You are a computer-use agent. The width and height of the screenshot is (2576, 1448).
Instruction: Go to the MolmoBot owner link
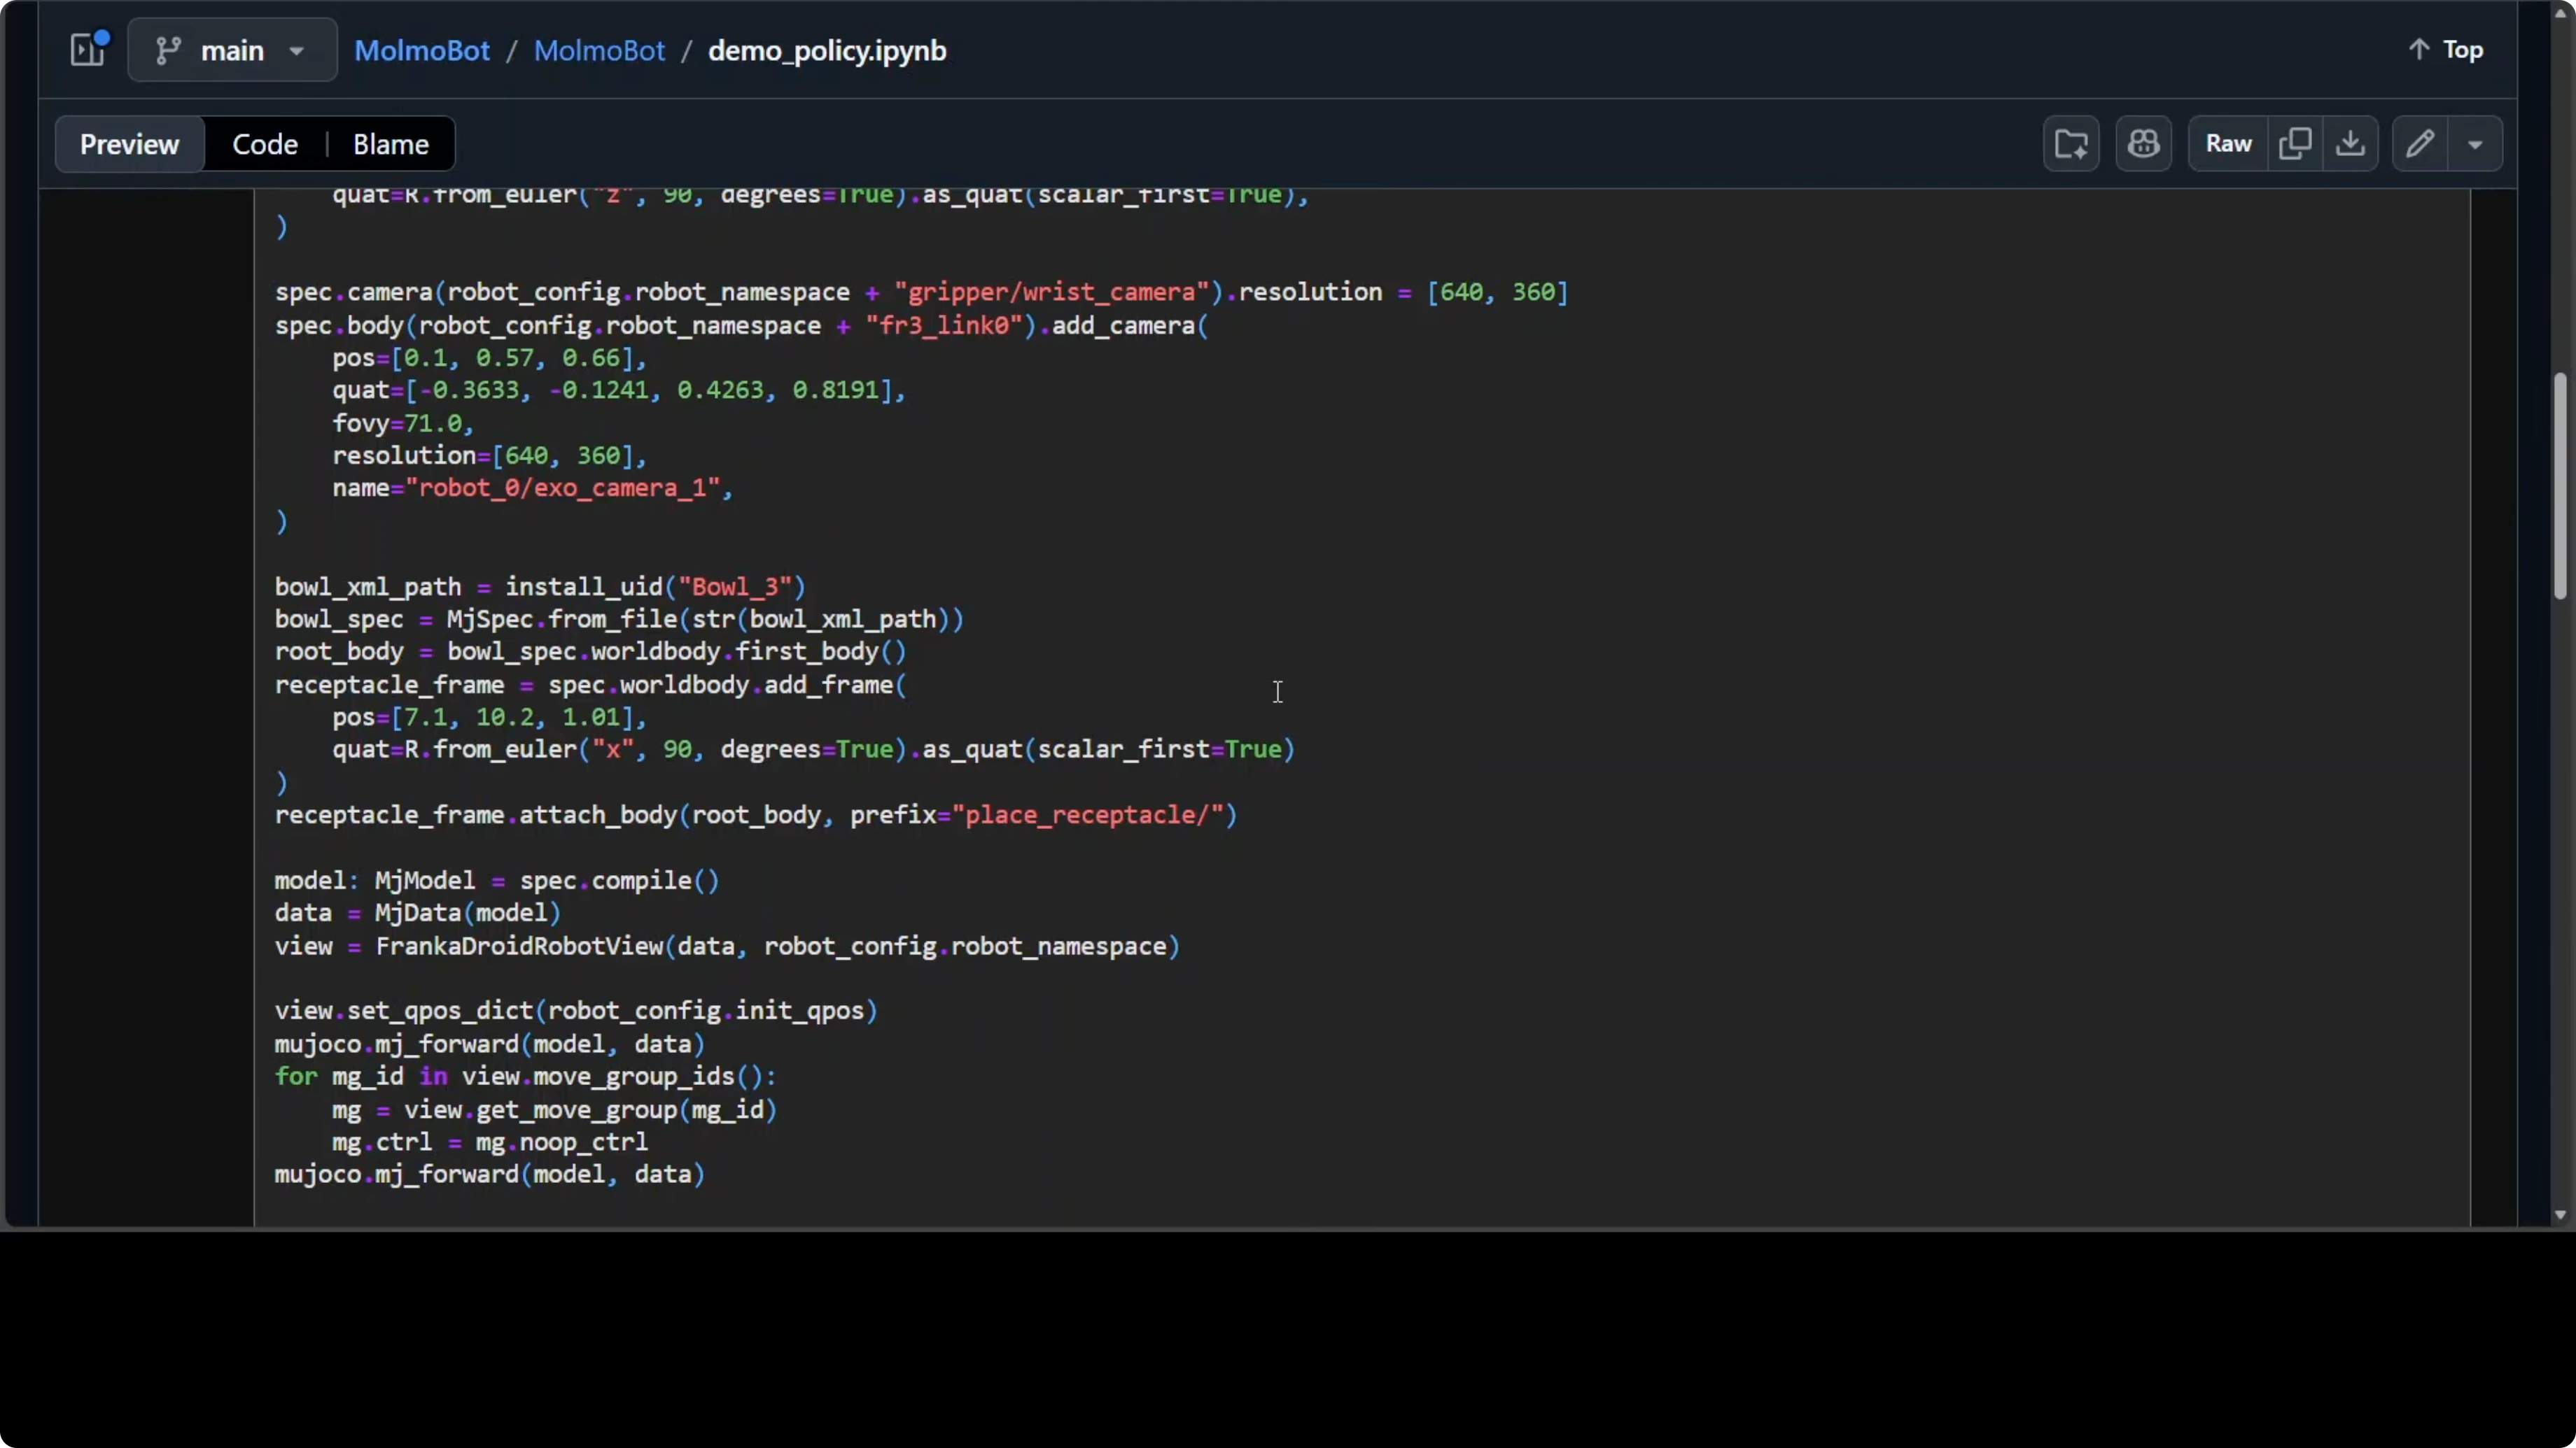[422, 50]
